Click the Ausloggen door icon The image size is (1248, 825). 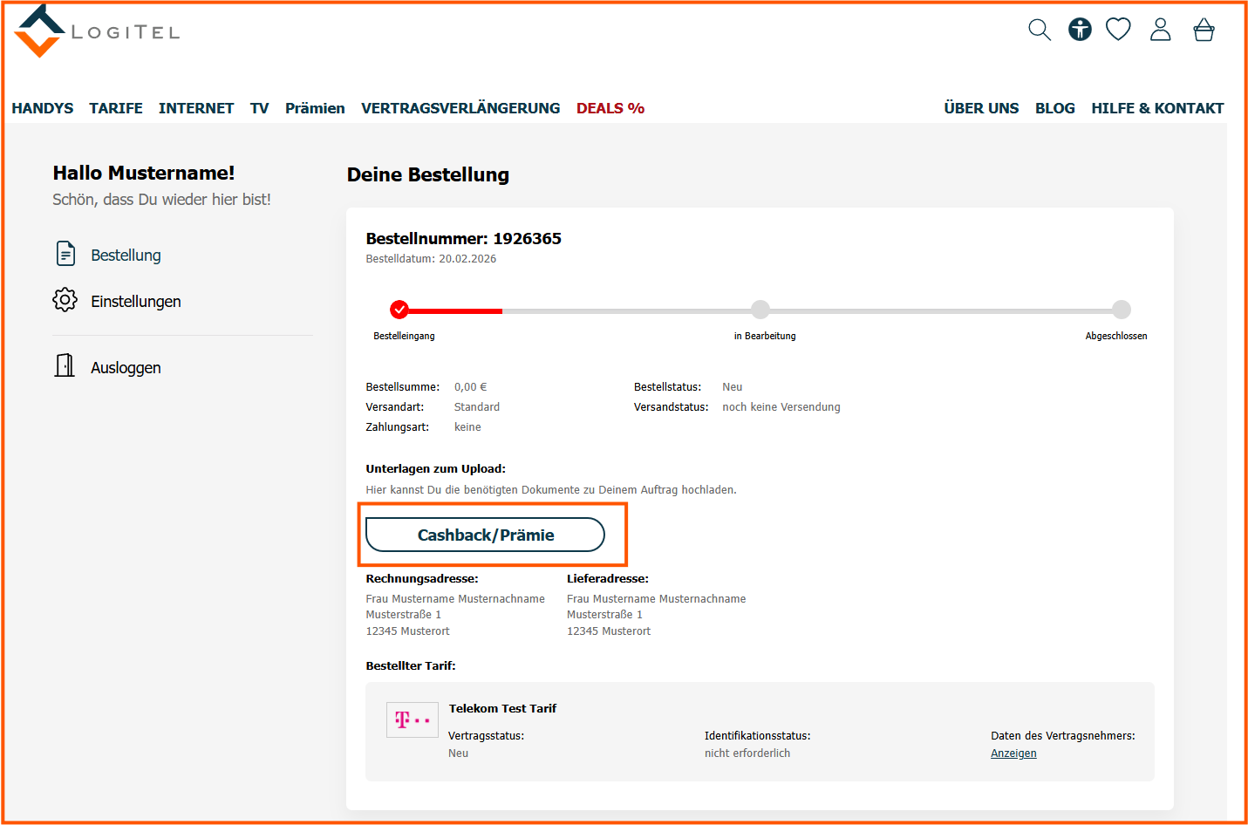[65, 365]
